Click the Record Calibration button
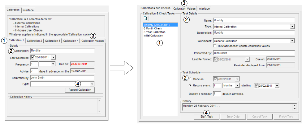Image resolution: width=302 pixels, height=124 pixels. point(80,90)
